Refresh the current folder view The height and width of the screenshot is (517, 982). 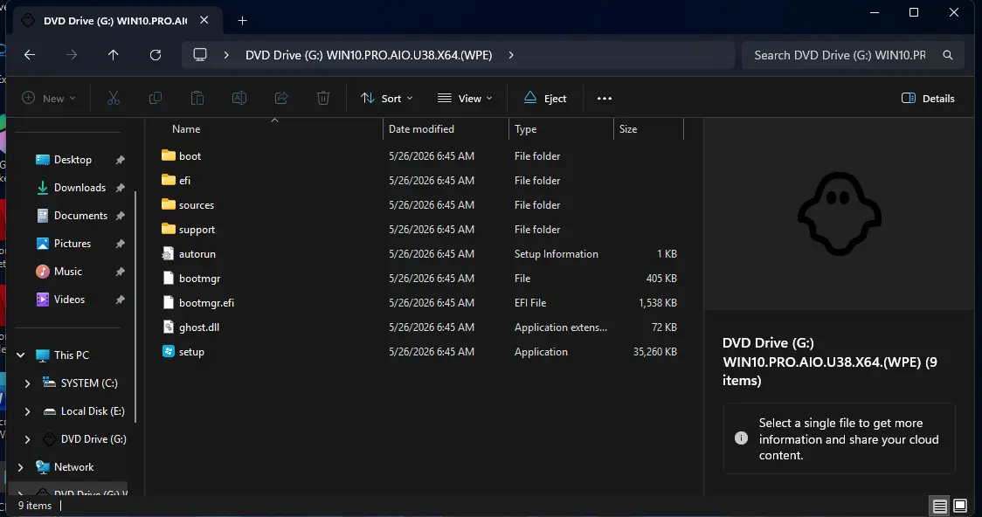tap(156, 55)
